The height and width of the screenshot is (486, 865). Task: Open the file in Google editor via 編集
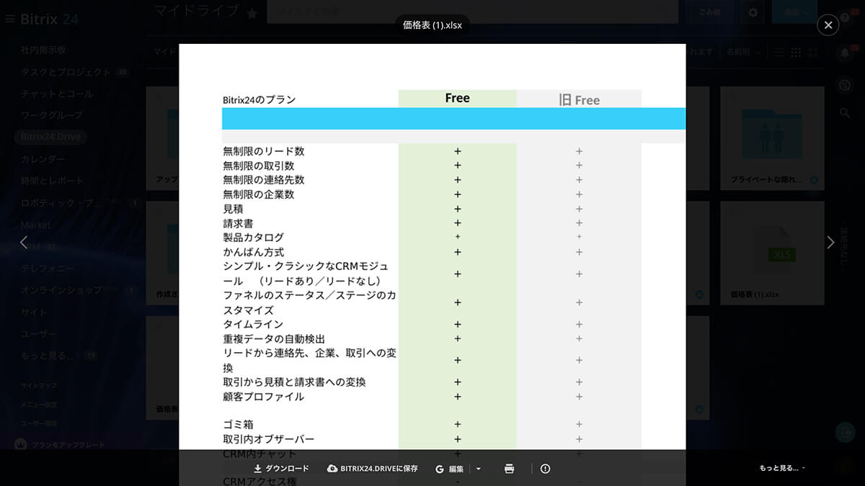(x=450, y=469)
